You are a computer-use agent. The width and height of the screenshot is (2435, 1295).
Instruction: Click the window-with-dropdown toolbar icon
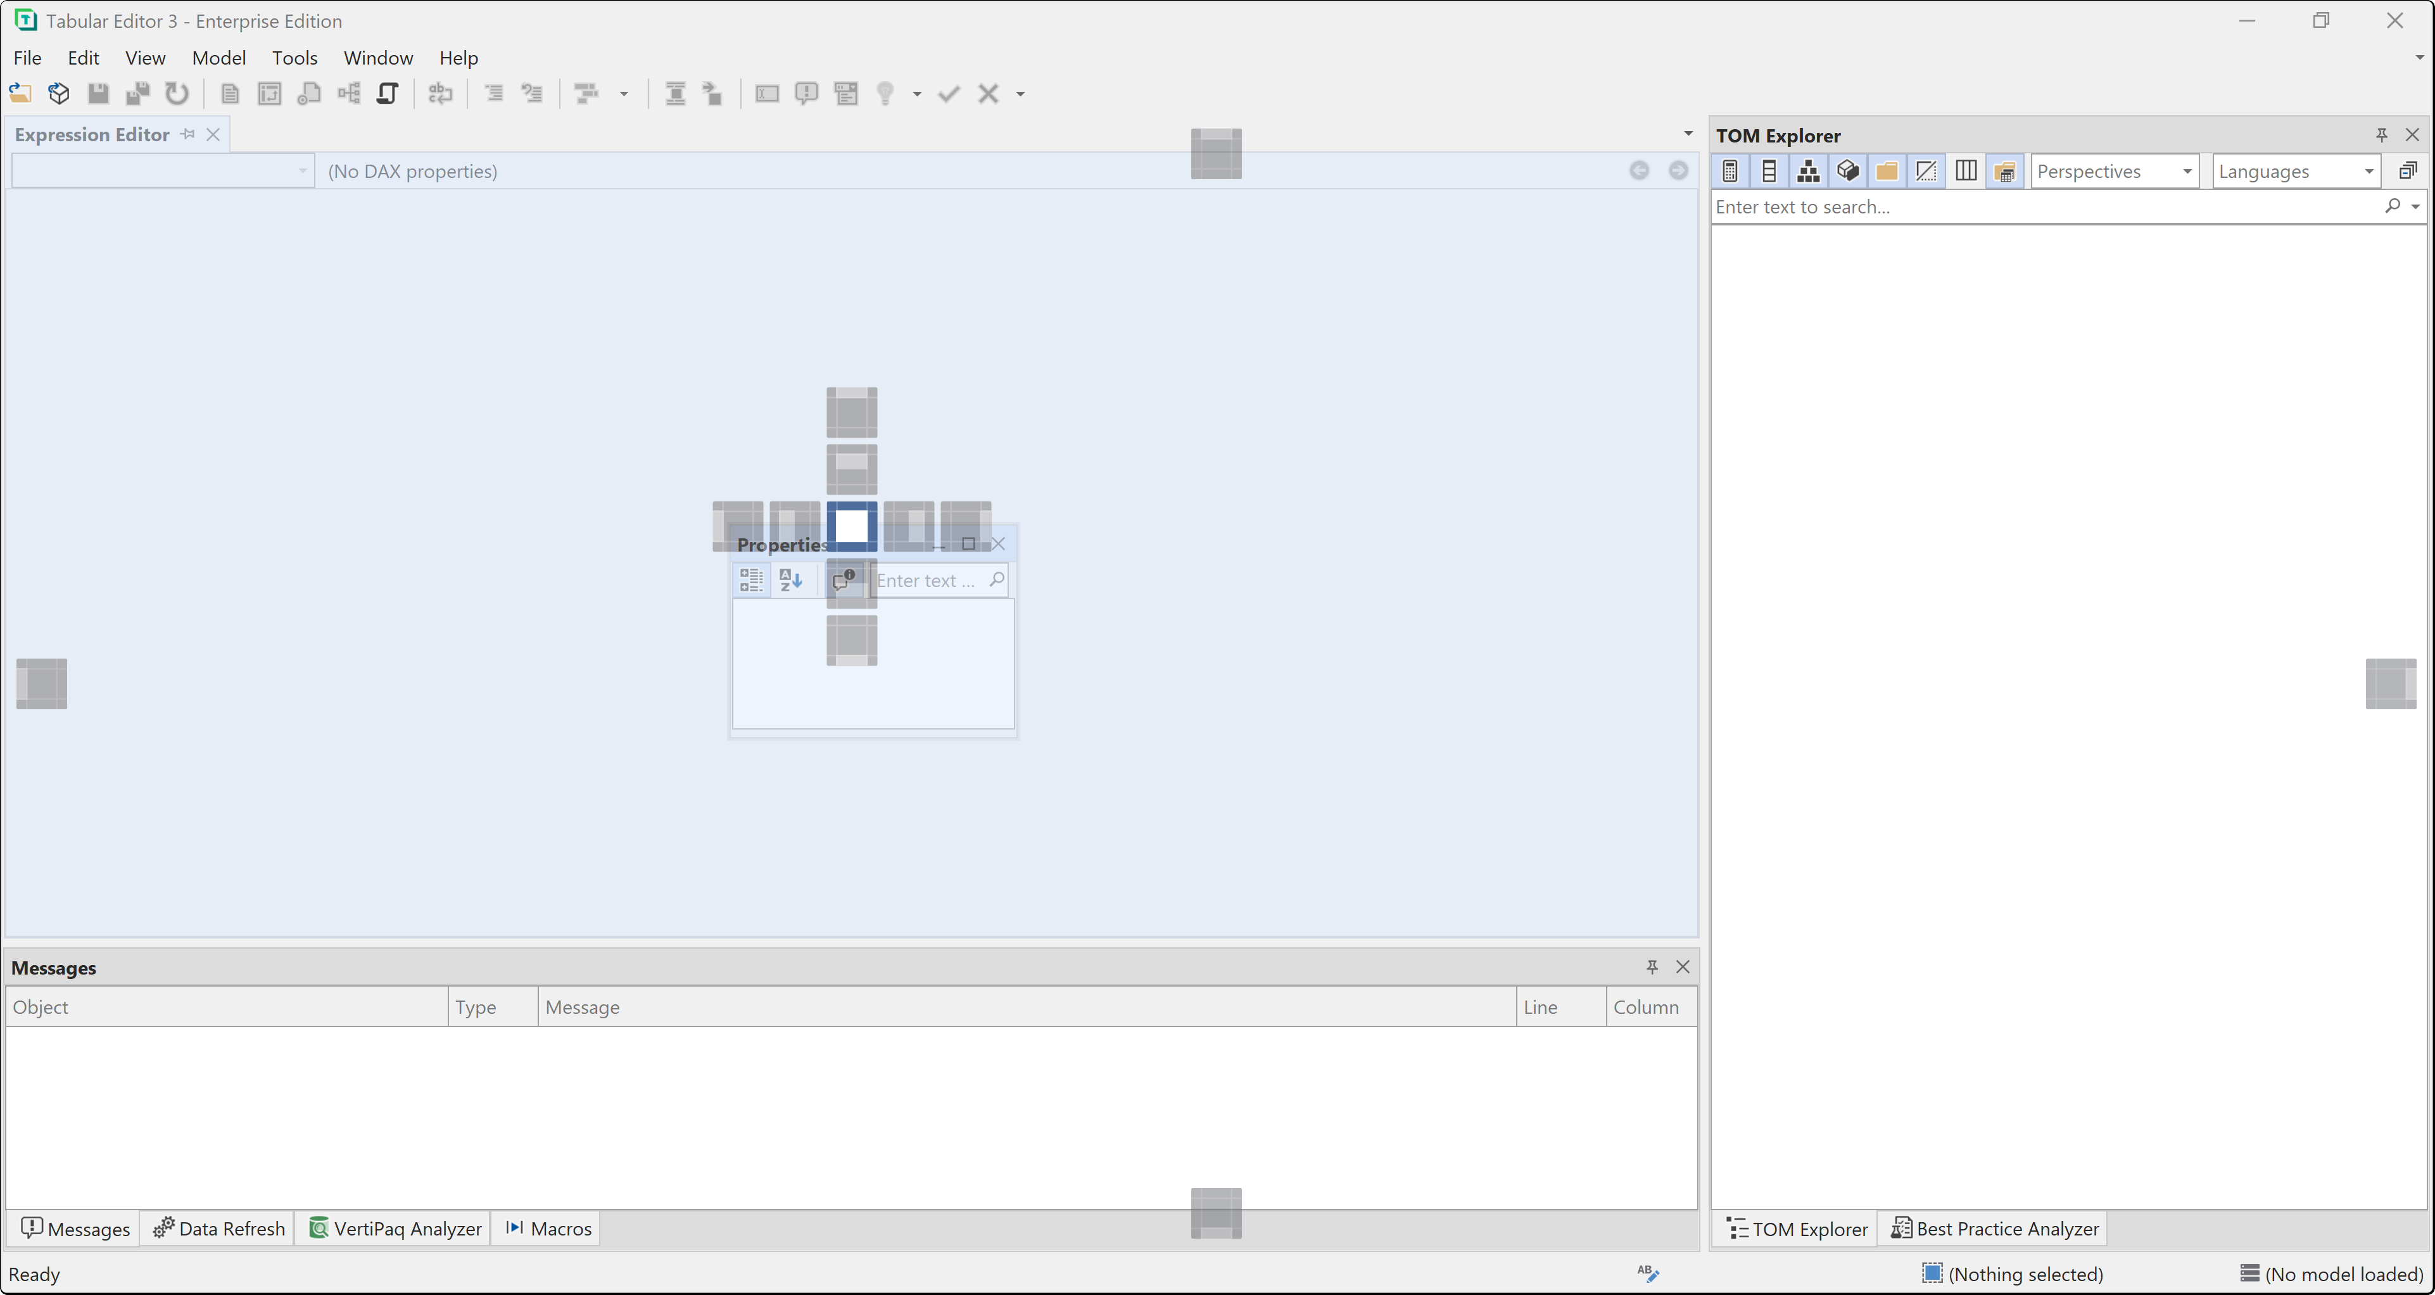846,94
